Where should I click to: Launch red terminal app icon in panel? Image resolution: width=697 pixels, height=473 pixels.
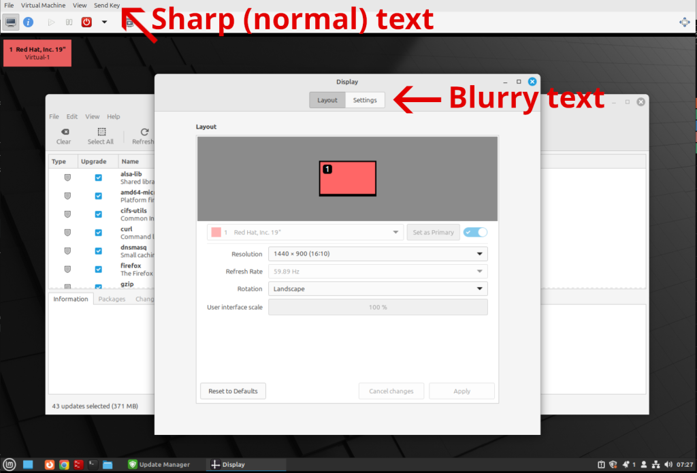click(79, 465)
